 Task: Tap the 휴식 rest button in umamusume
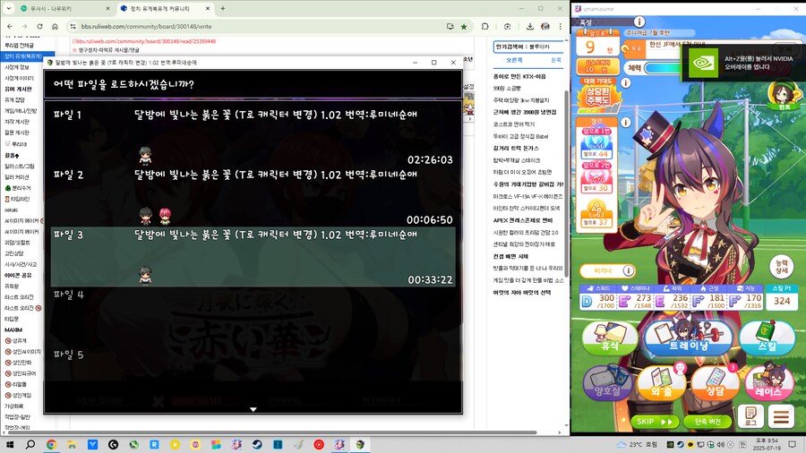(610, 339)
